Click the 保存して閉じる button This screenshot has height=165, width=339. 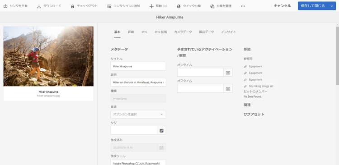(313, 6)
